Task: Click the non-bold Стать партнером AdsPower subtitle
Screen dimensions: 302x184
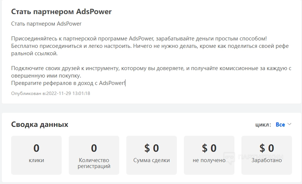Action: click(x=46, y=24)
